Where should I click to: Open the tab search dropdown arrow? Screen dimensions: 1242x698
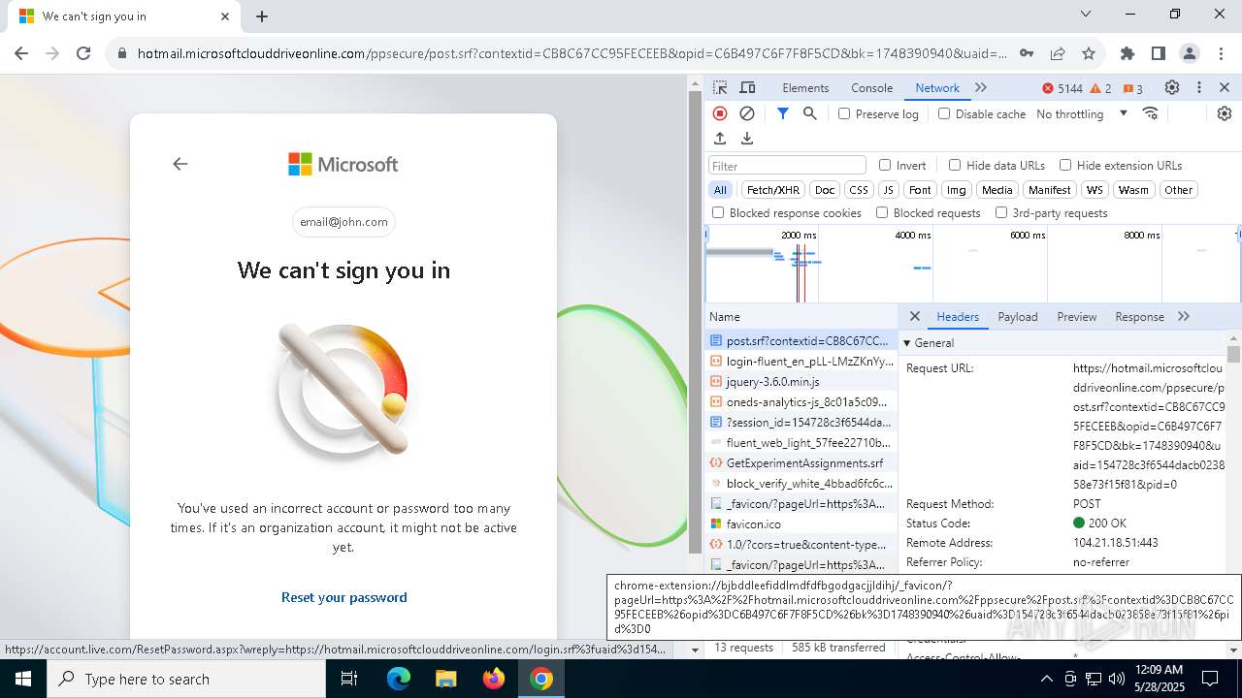point(1086,15)
